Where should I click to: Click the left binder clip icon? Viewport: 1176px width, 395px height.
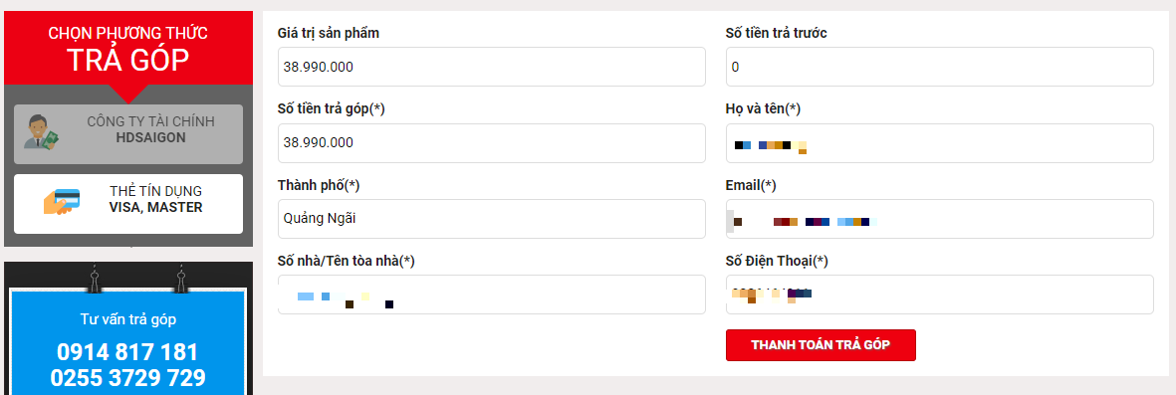click(x=94, y=278)
